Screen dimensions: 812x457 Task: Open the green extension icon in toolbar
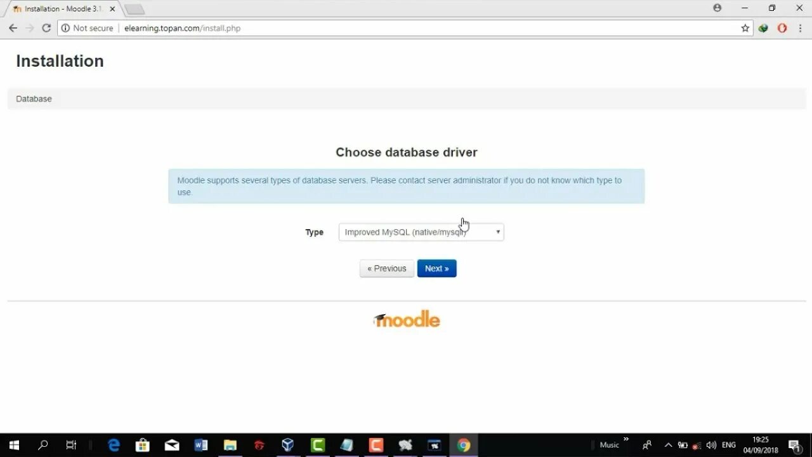pos(764,28)
